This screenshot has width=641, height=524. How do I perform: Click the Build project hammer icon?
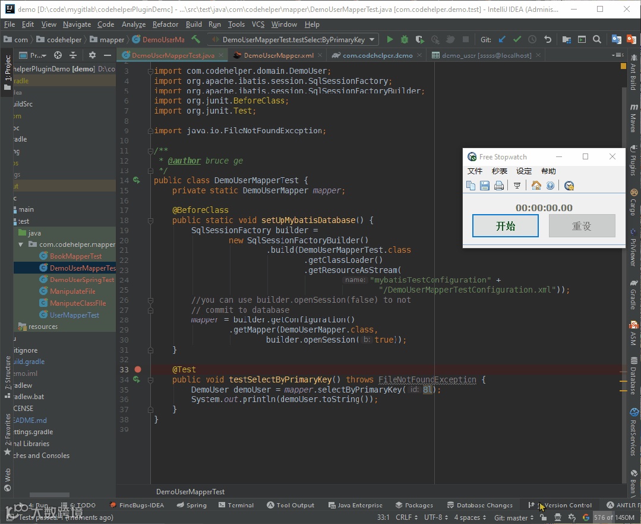coord(195,40)
